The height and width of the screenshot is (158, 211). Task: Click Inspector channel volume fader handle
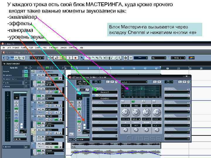[22, 126]
